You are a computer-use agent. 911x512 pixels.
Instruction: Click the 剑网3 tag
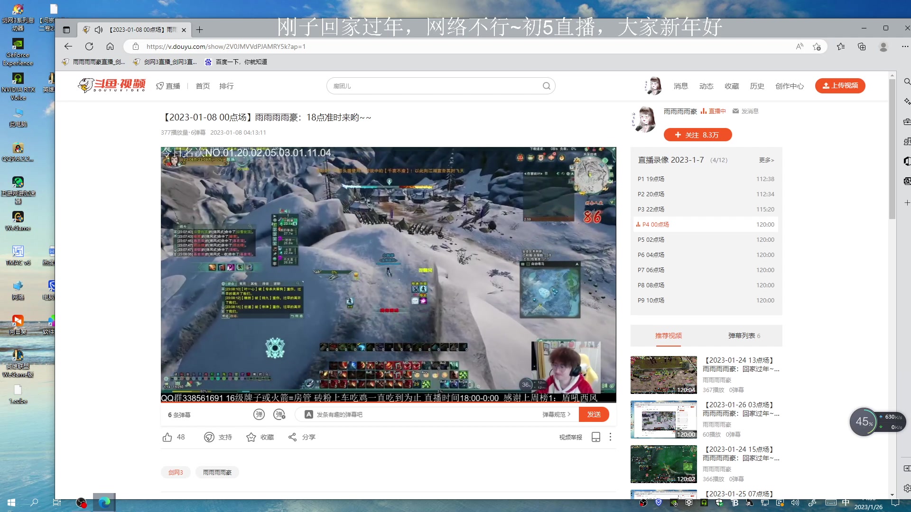[176, 473]
